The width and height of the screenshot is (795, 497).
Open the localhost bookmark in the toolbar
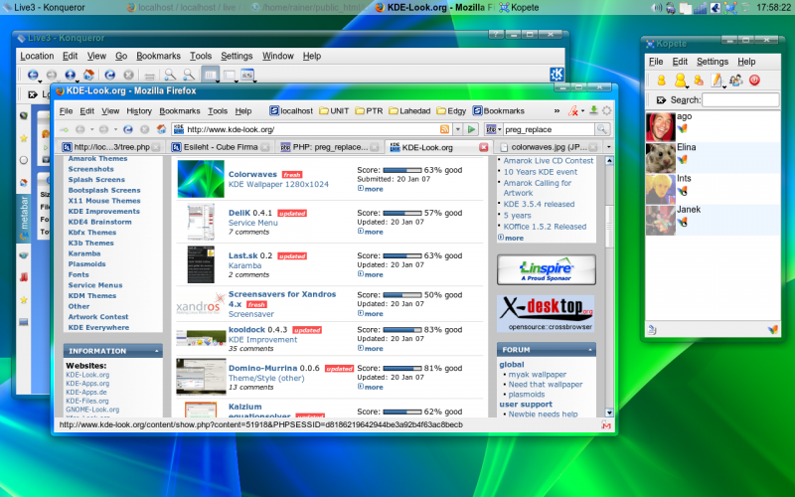tap(291, 110)
